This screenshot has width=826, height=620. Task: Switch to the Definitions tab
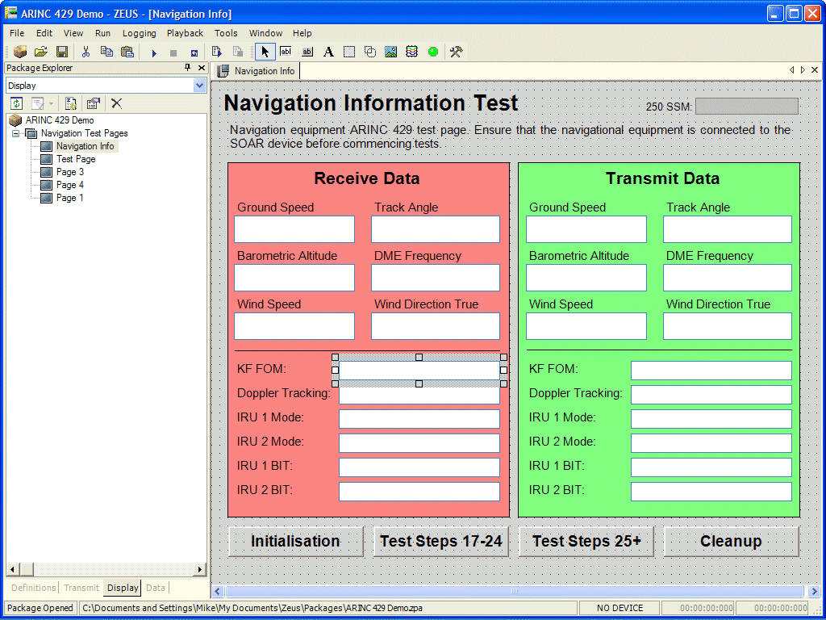[x=34, y=588]
